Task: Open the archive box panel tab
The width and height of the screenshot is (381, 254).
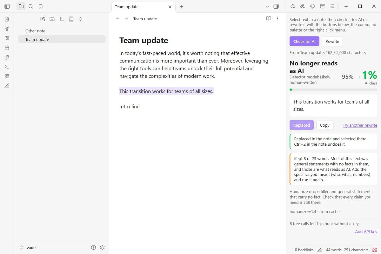Action: pos(322,6)
